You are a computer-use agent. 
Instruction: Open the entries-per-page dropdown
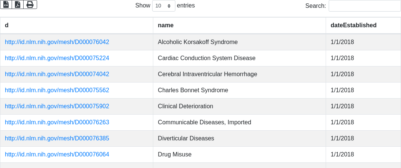163,6
